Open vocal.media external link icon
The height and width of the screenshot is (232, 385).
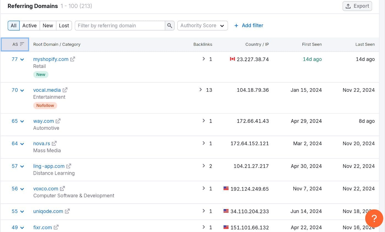click(x=65, y=90)
